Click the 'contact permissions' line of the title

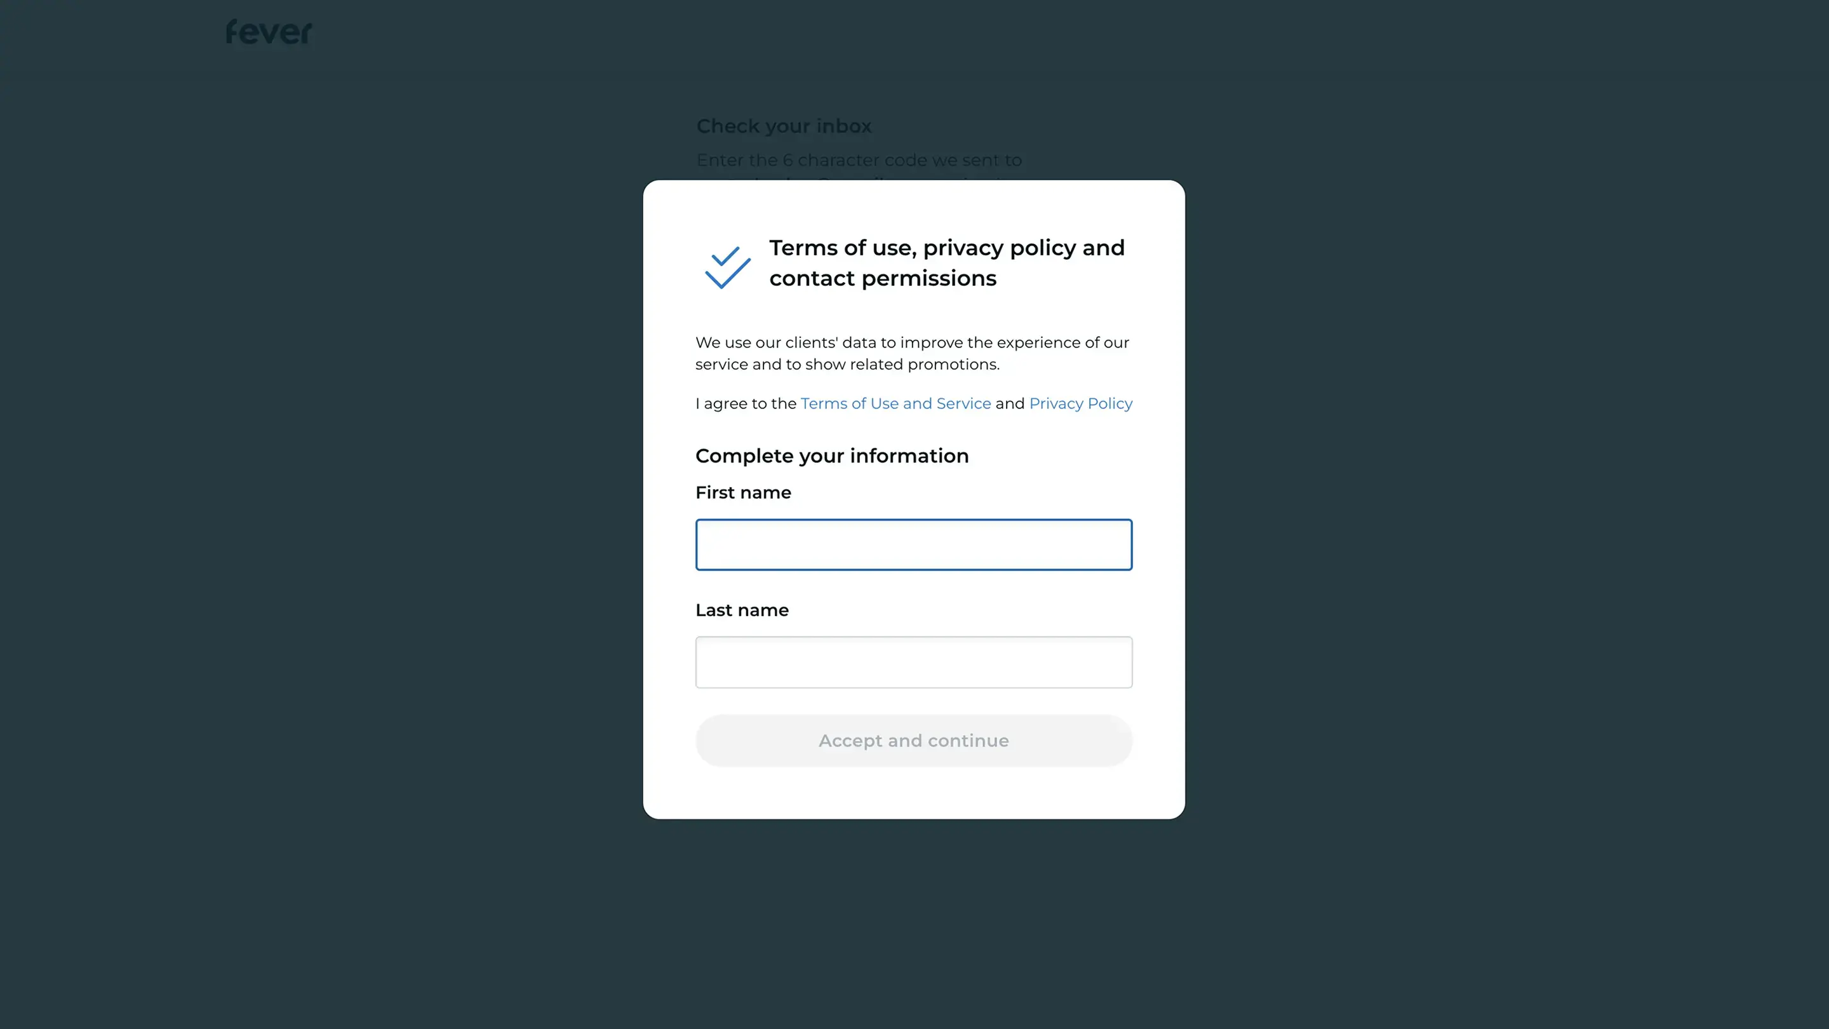point(883,278)
